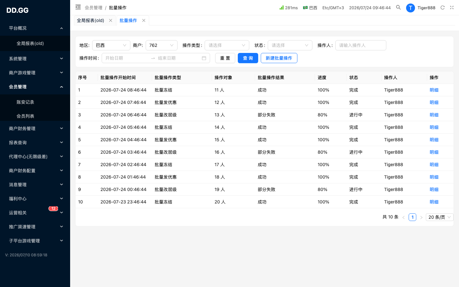Click the 查询 button

click(x=248, y=58)
